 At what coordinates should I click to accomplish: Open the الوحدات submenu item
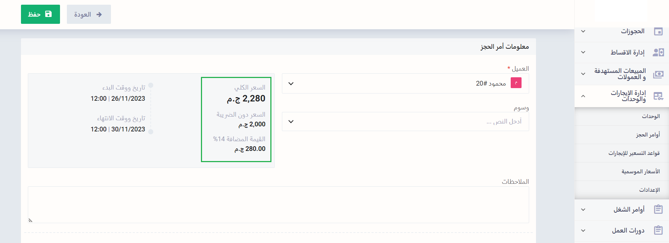[x=651, y=116]
